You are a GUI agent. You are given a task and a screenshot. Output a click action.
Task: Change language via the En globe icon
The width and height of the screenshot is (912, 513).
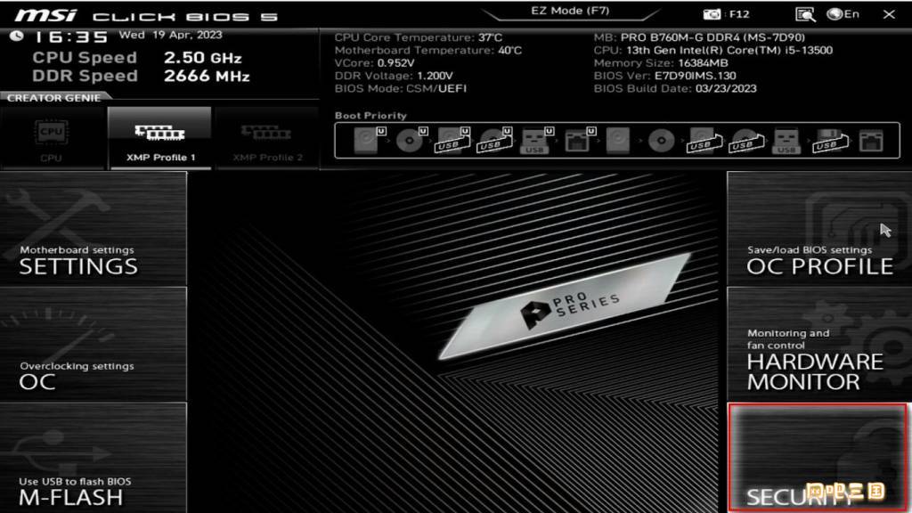click(x=843, y=14)
